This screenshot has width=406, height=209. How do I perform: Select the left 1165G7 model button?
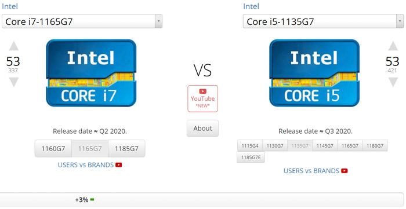click(x=90, y=149)
